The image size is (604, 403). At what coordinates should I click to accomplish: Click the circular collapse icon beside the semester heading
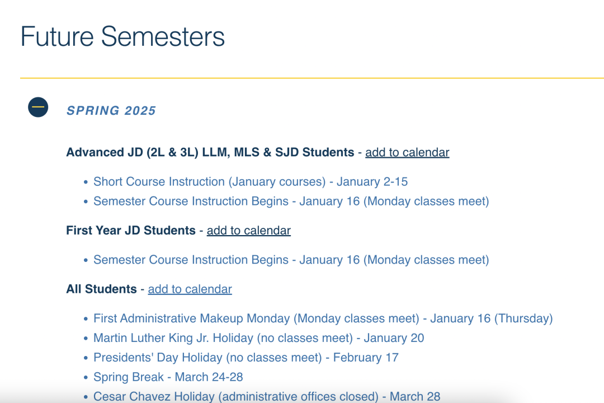point(37,106)
